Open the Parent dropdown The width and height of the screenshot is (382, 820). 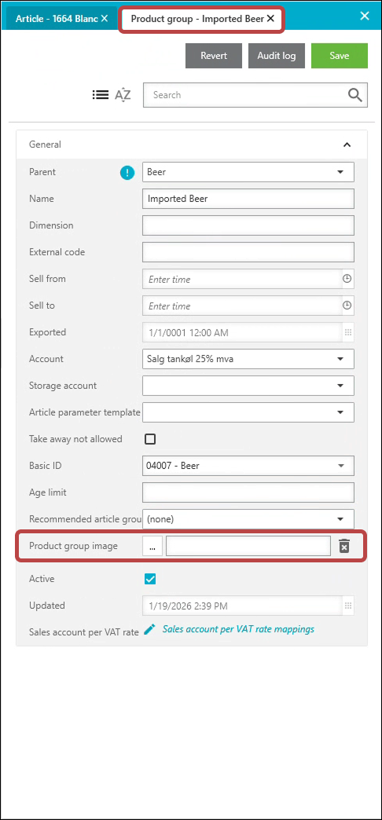coord(248,172)
